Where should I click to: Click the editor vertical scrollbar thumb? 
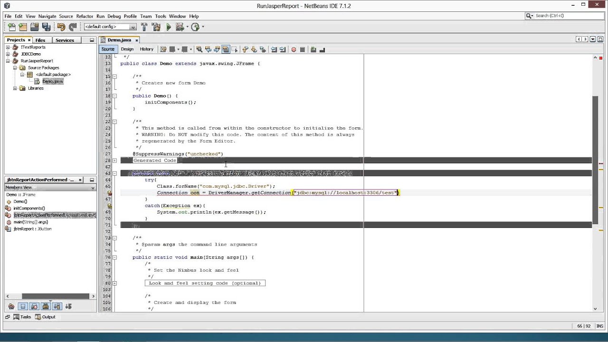click(x=595, y=159)
